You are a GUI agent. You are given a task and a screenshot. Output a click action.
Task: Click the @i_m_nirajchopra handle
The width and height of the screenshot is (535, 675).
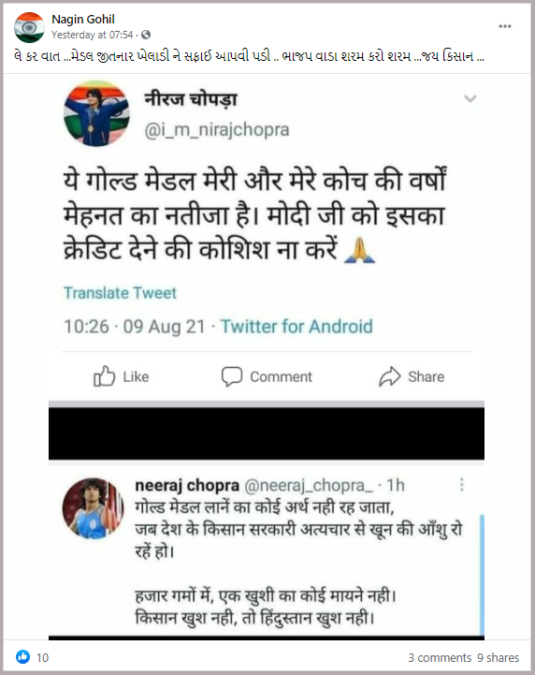click(x=217, y=130)
